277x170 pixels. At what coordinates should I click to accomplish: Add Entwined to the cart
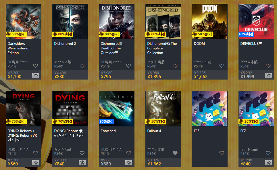click(129, 163)
